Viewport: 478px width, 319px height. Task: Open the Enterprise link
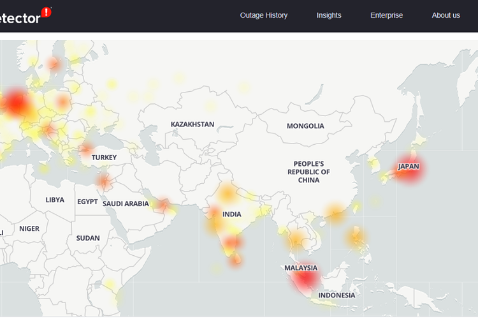[387, 15]
